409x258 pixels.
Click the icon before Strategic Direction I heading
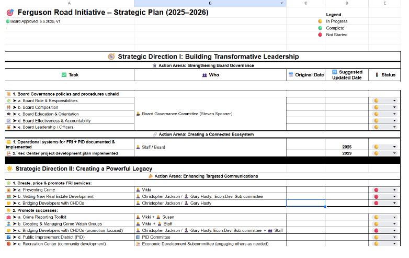(111, 57)
